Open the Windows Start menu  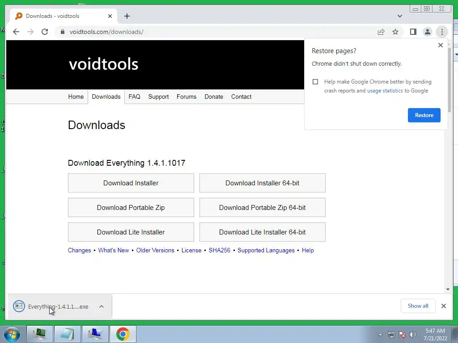tap(11, 334)
